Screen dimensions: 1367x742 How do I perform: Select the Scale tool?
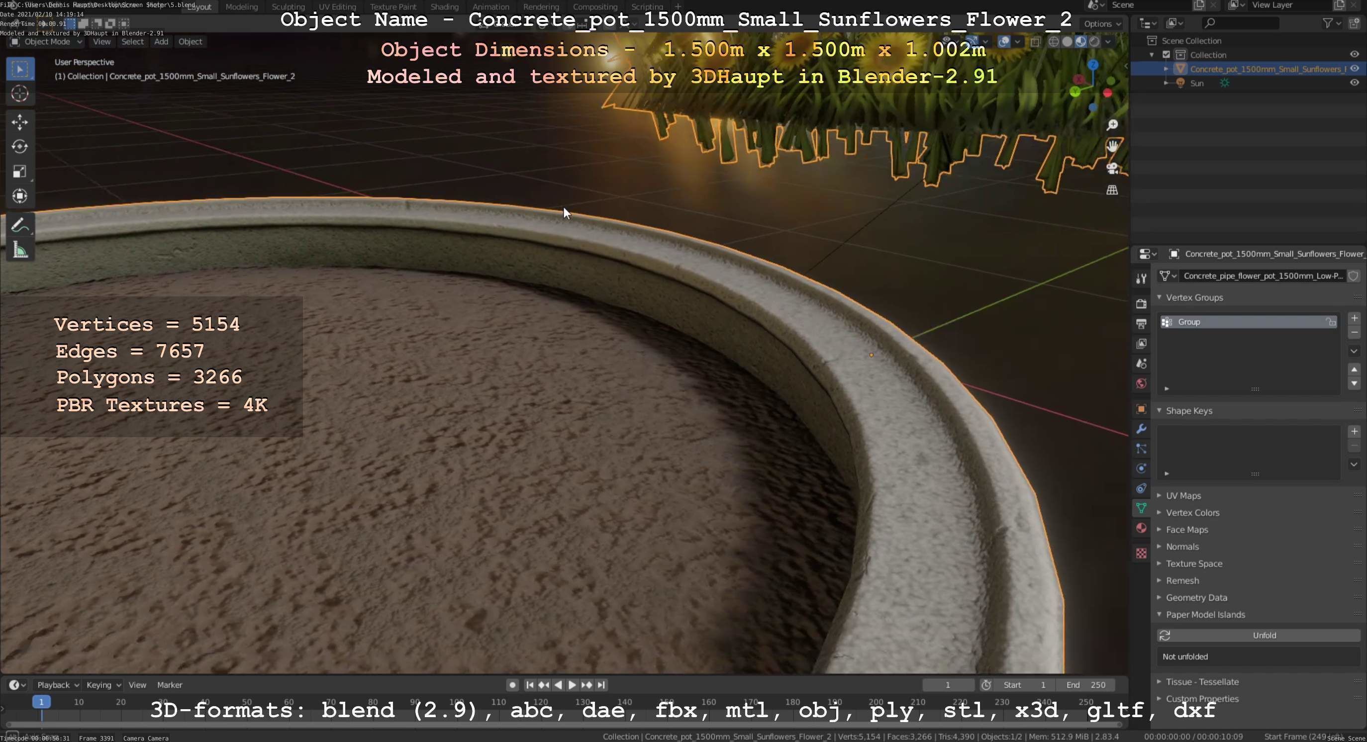19,171
